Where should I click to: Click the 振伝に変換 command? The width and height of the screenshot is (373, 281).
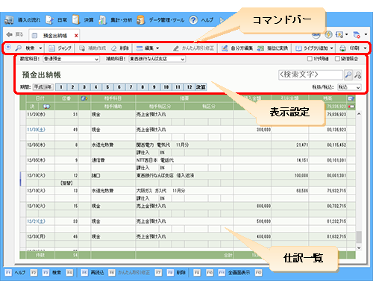[272, 48]
